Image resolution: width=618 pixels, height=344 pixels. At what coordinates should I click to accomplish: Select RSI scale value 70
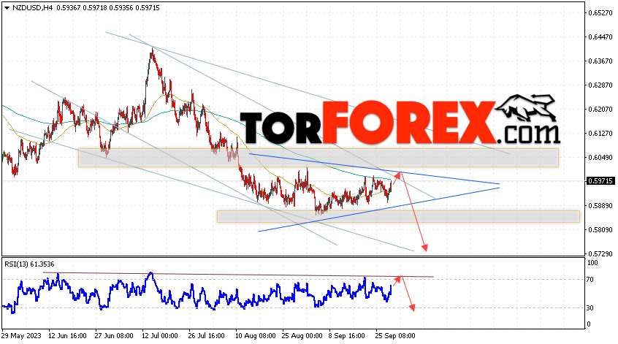590,280
